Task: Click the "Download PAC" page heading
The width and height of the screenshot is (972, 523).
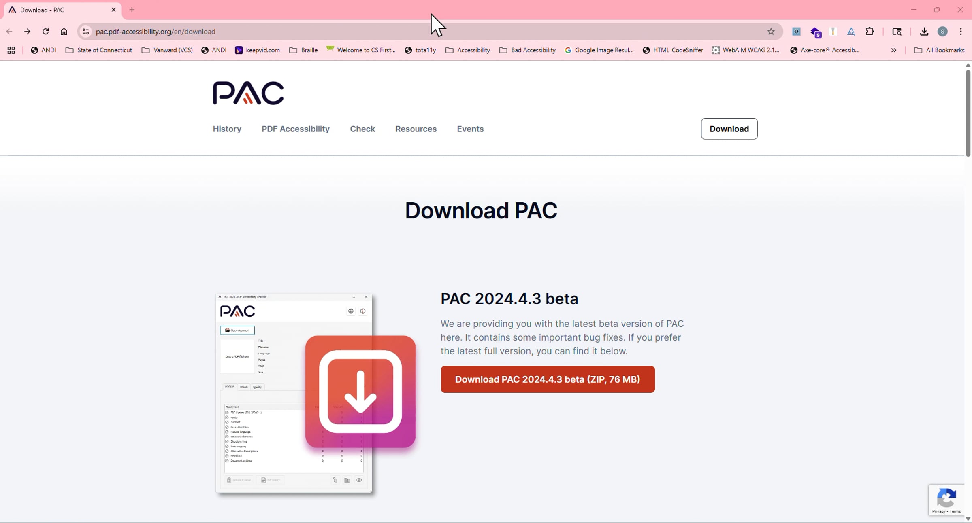Action: pyautogui.click(x=481, y=210)
